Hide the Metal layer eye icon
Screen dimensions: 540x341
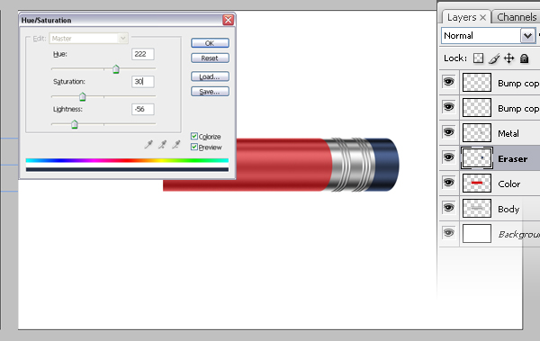click(x=449, y=132)
